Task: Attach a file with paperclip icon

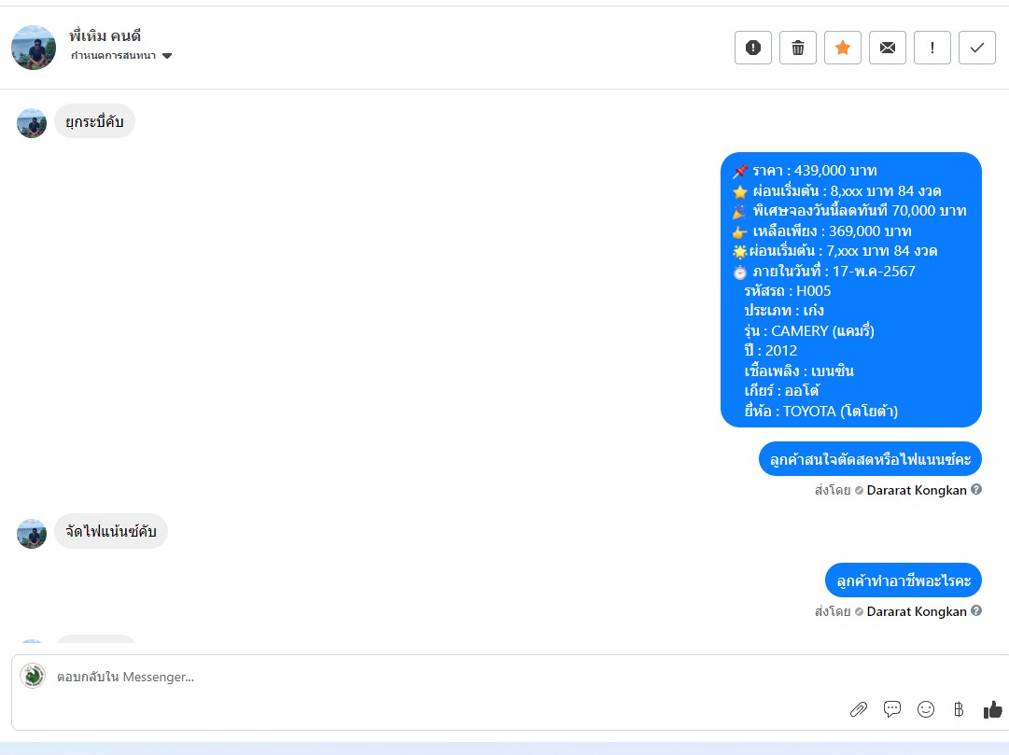Action: pos(859,709)
